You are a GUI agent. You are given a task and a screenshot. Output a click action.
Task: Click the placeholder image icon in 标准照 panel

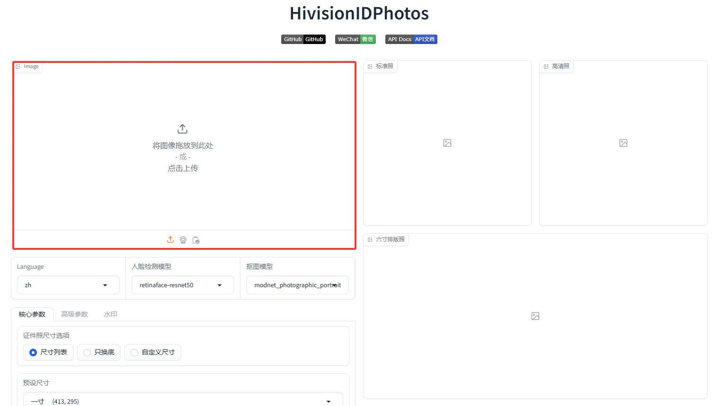coord(447,143)
